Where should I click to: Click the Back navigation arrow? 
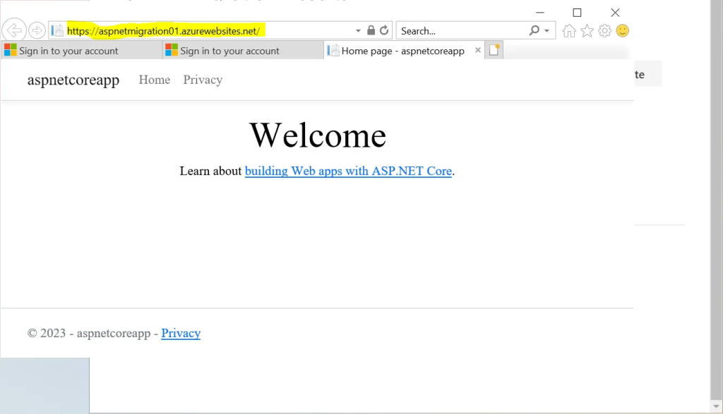click(13, 30)
